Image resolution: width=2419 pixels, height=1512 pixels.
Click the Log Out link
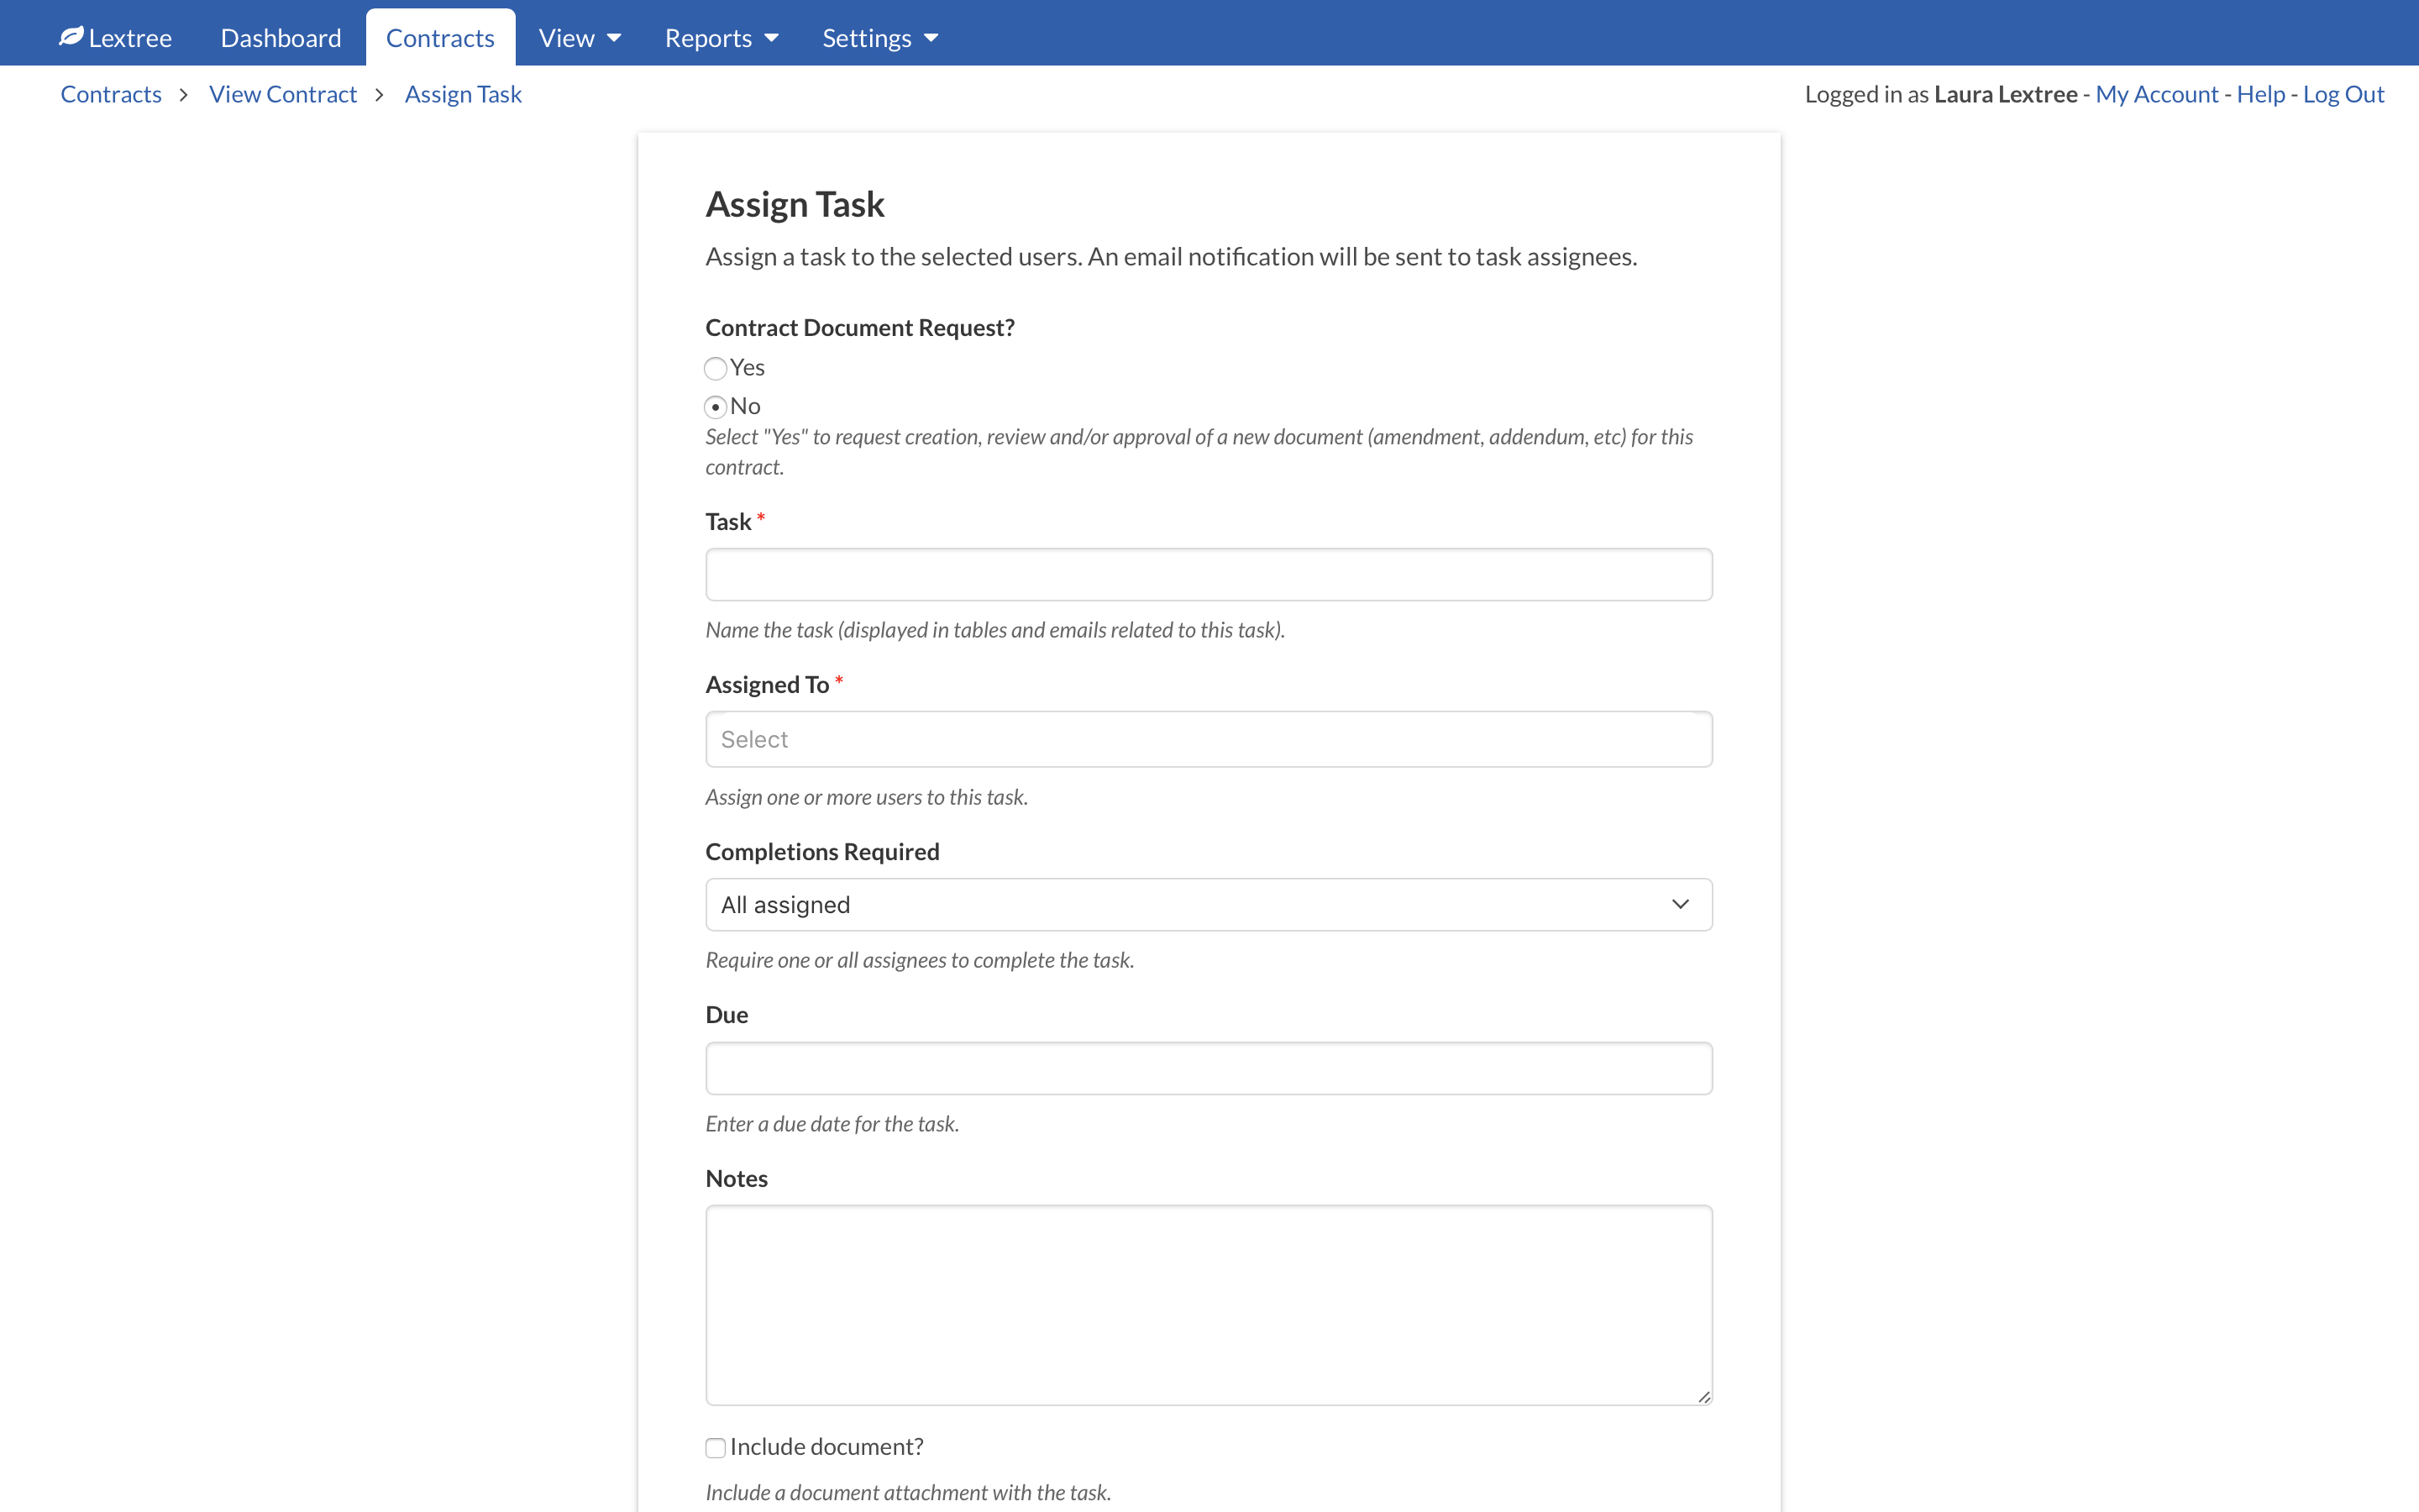click(x=2343, y=94)
